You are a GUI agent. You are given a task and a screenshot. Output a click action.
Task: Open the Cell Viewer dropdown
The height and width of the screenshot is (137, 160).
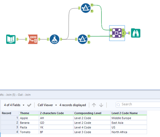47,105
